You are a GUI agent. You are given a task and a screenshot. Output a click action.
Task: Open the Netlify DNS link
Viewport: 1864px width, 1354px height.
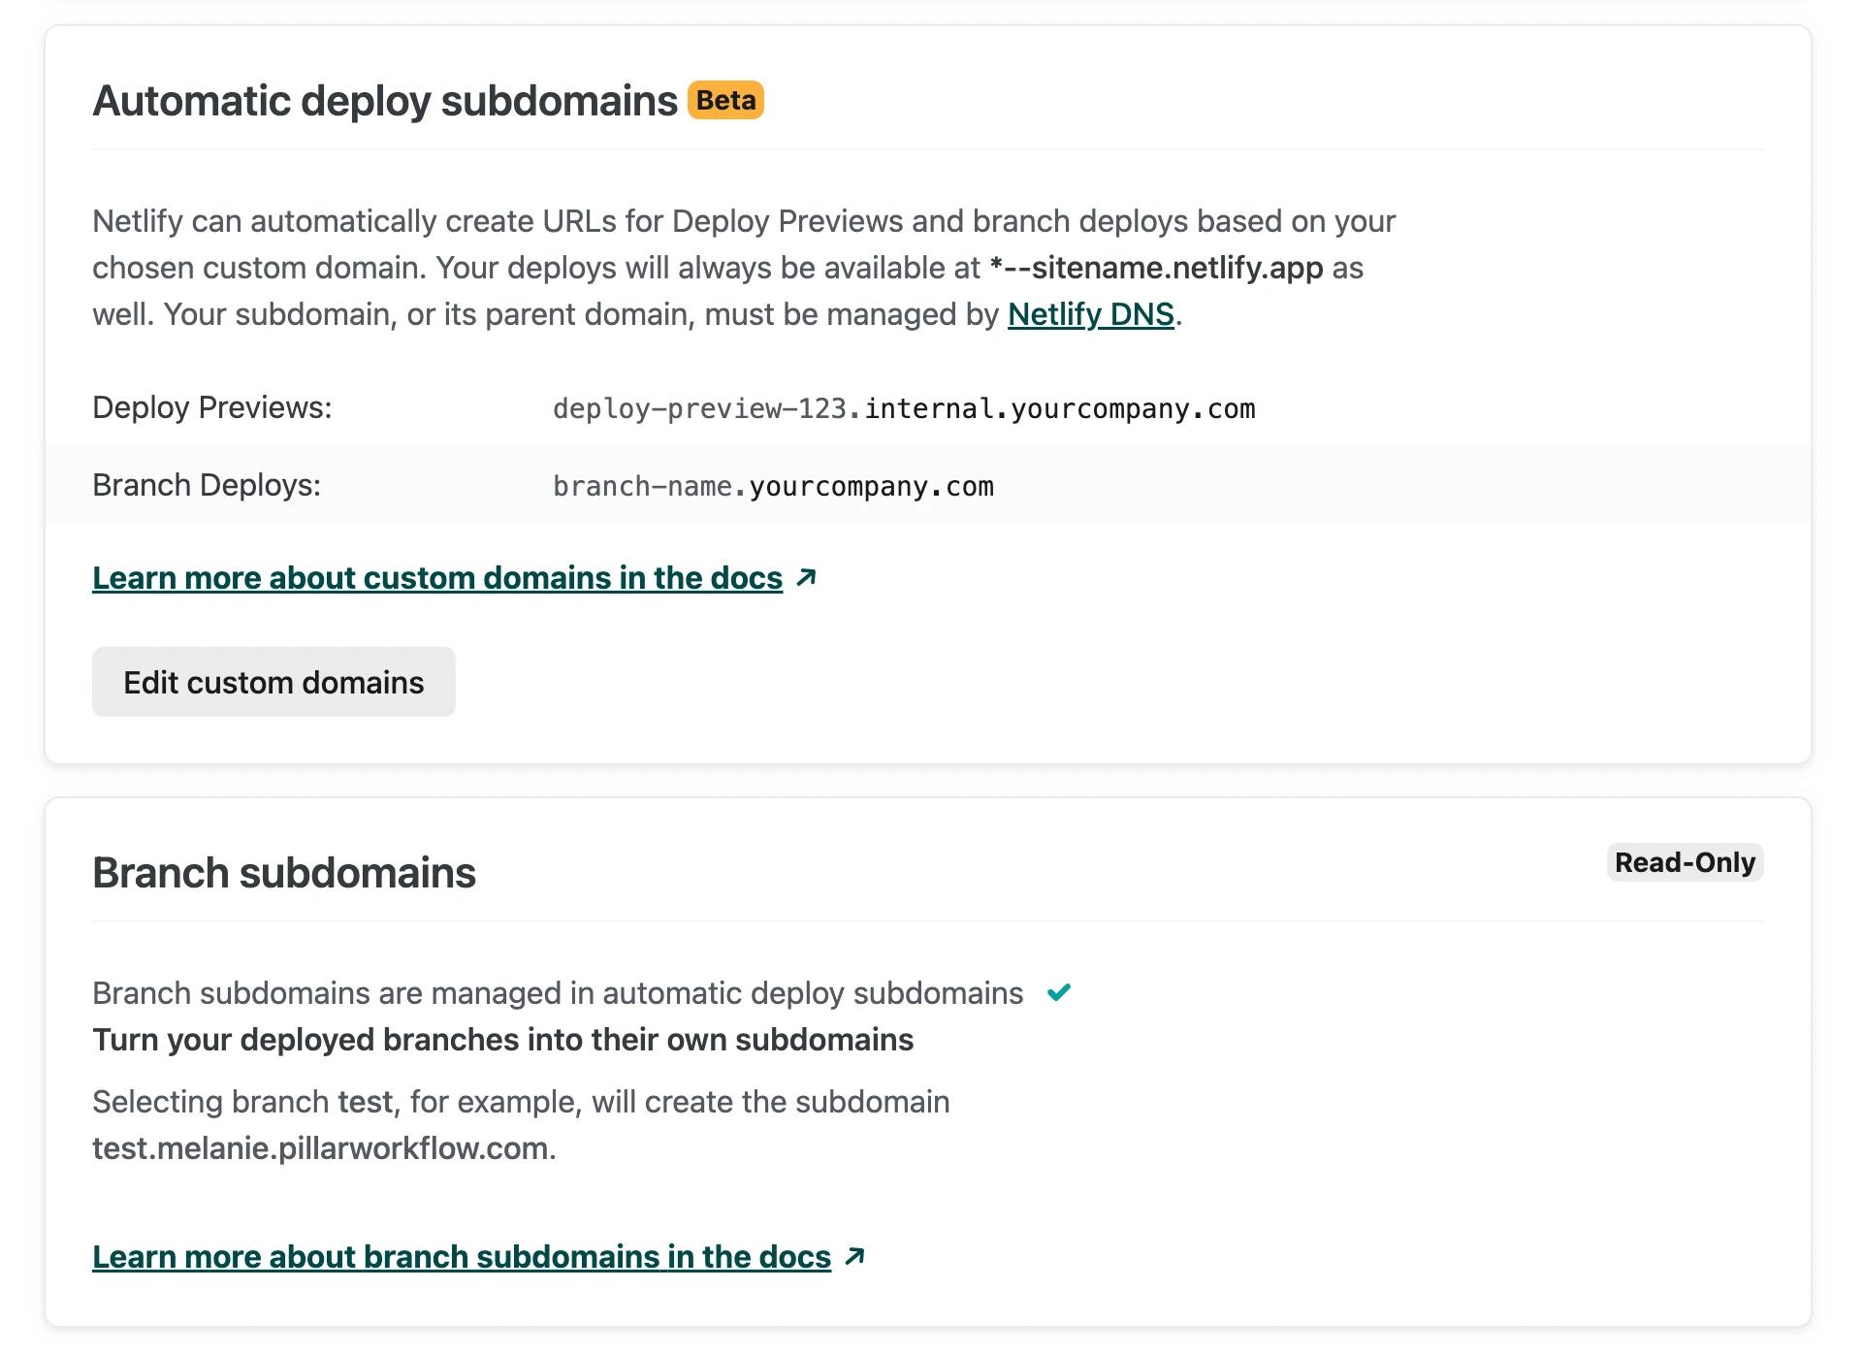(1090, 314)
